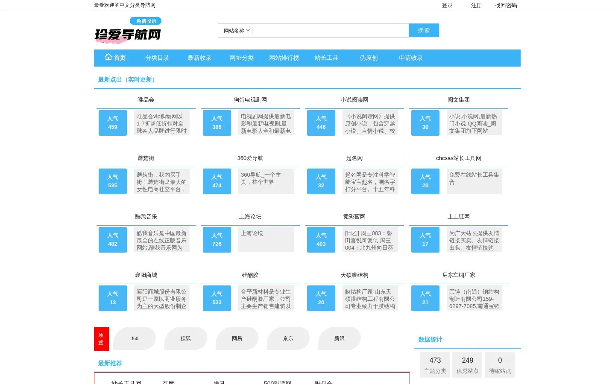Open the 竞彩官网 site title

pyautogui.click(x=354, y=217)
